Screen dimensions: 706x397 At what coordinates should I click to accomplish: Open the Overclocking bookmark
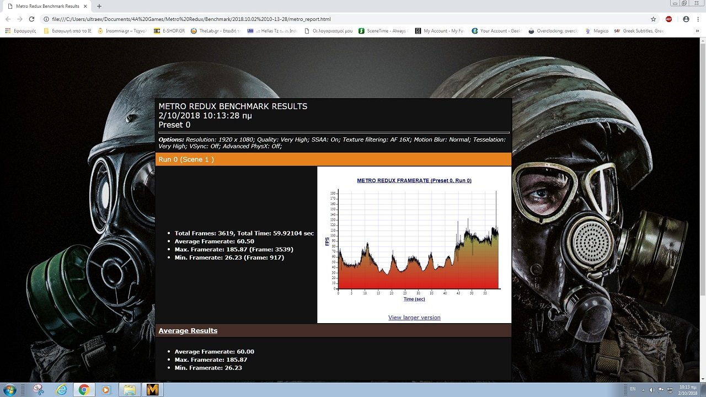pos(553,31)
